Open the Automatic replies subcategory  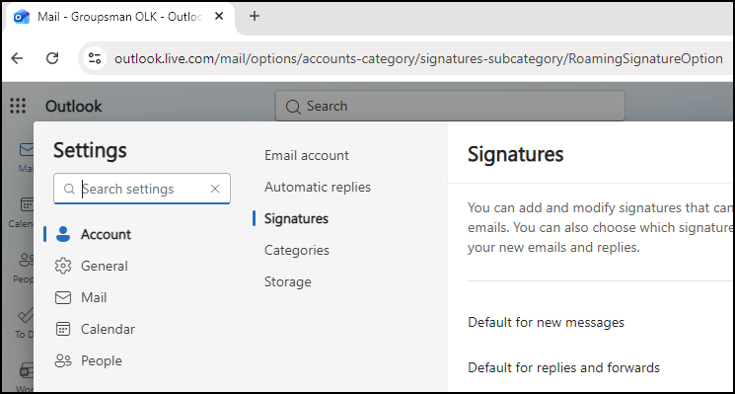[x=318, y=187]
